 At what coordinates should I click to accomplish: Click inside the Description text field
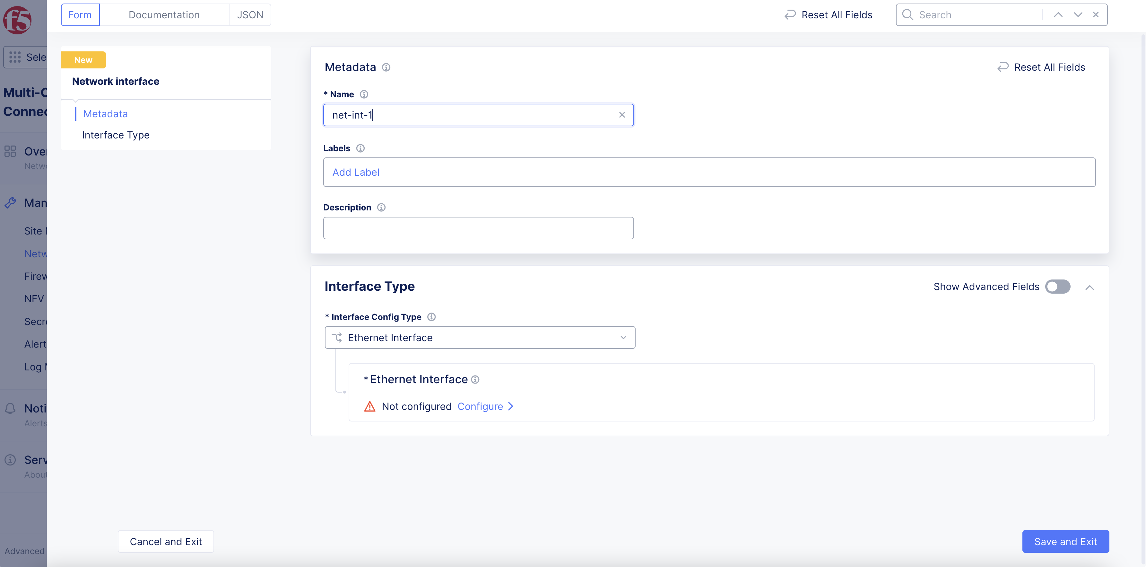pos(478,228)
